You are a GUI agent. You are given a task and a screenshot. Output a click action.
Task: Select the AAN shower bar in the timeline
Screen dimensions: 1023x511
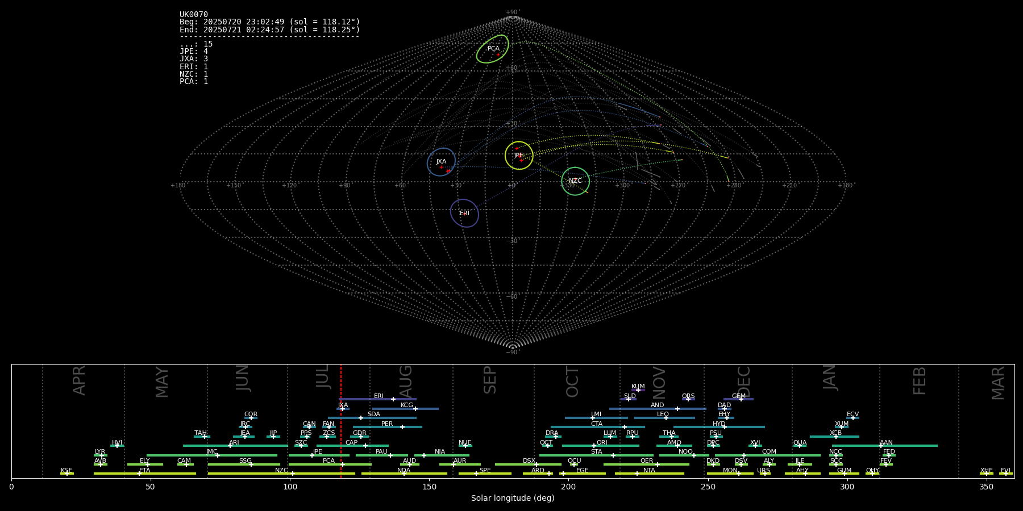point(885,446)
